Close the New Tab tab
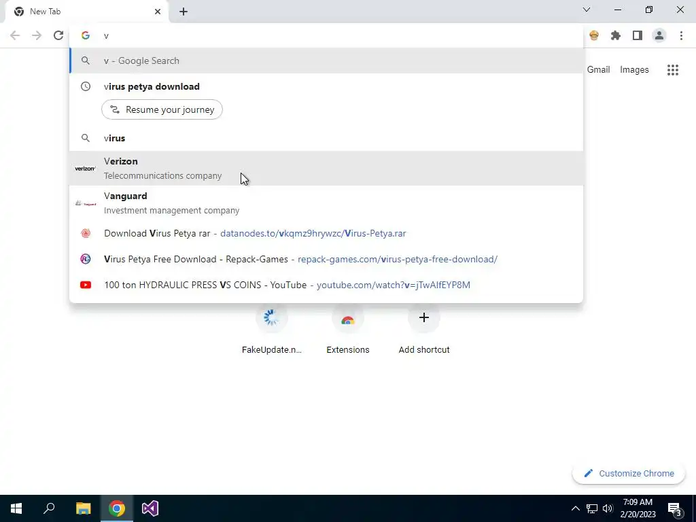Image resolution: width=696 pixels, height=522 pixels. tap(158, 12)
